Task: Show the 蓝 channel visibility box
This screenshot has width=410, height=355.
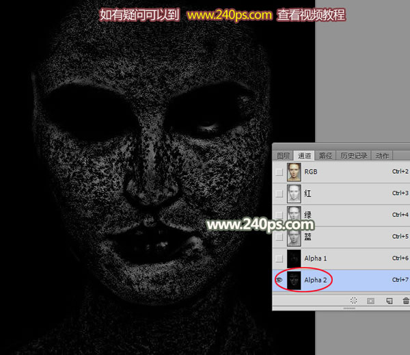Action: pyautogui.click(x=279, y=237)
